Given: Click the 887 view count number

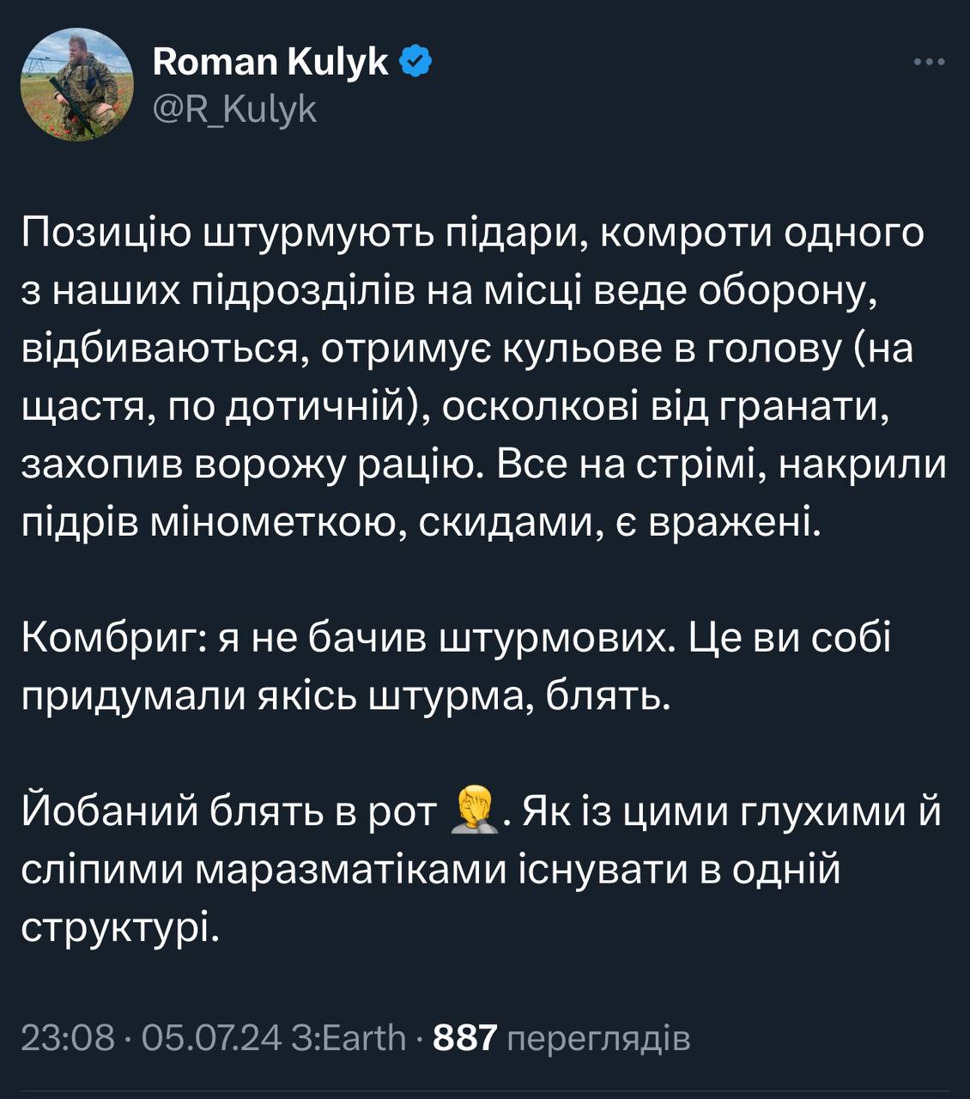Looking at the screenshot, I should click(x=465, y=1037).
